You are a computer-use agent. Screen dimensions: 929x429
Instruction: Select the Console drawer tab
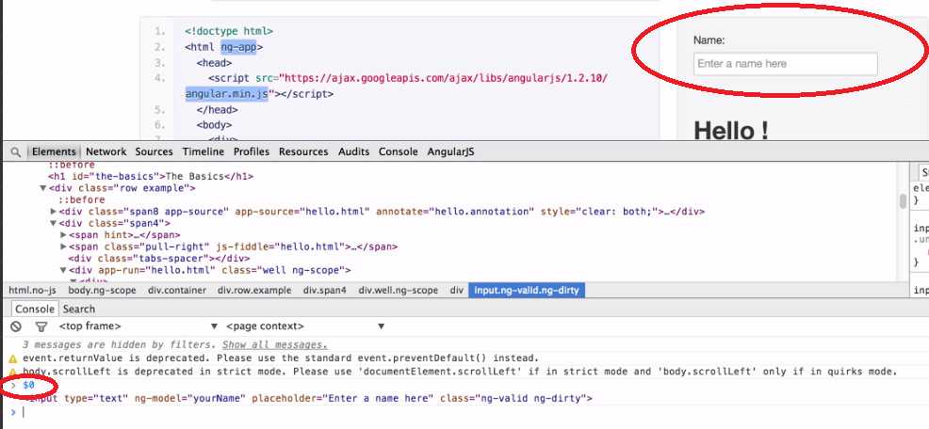[x=34, y=309]
